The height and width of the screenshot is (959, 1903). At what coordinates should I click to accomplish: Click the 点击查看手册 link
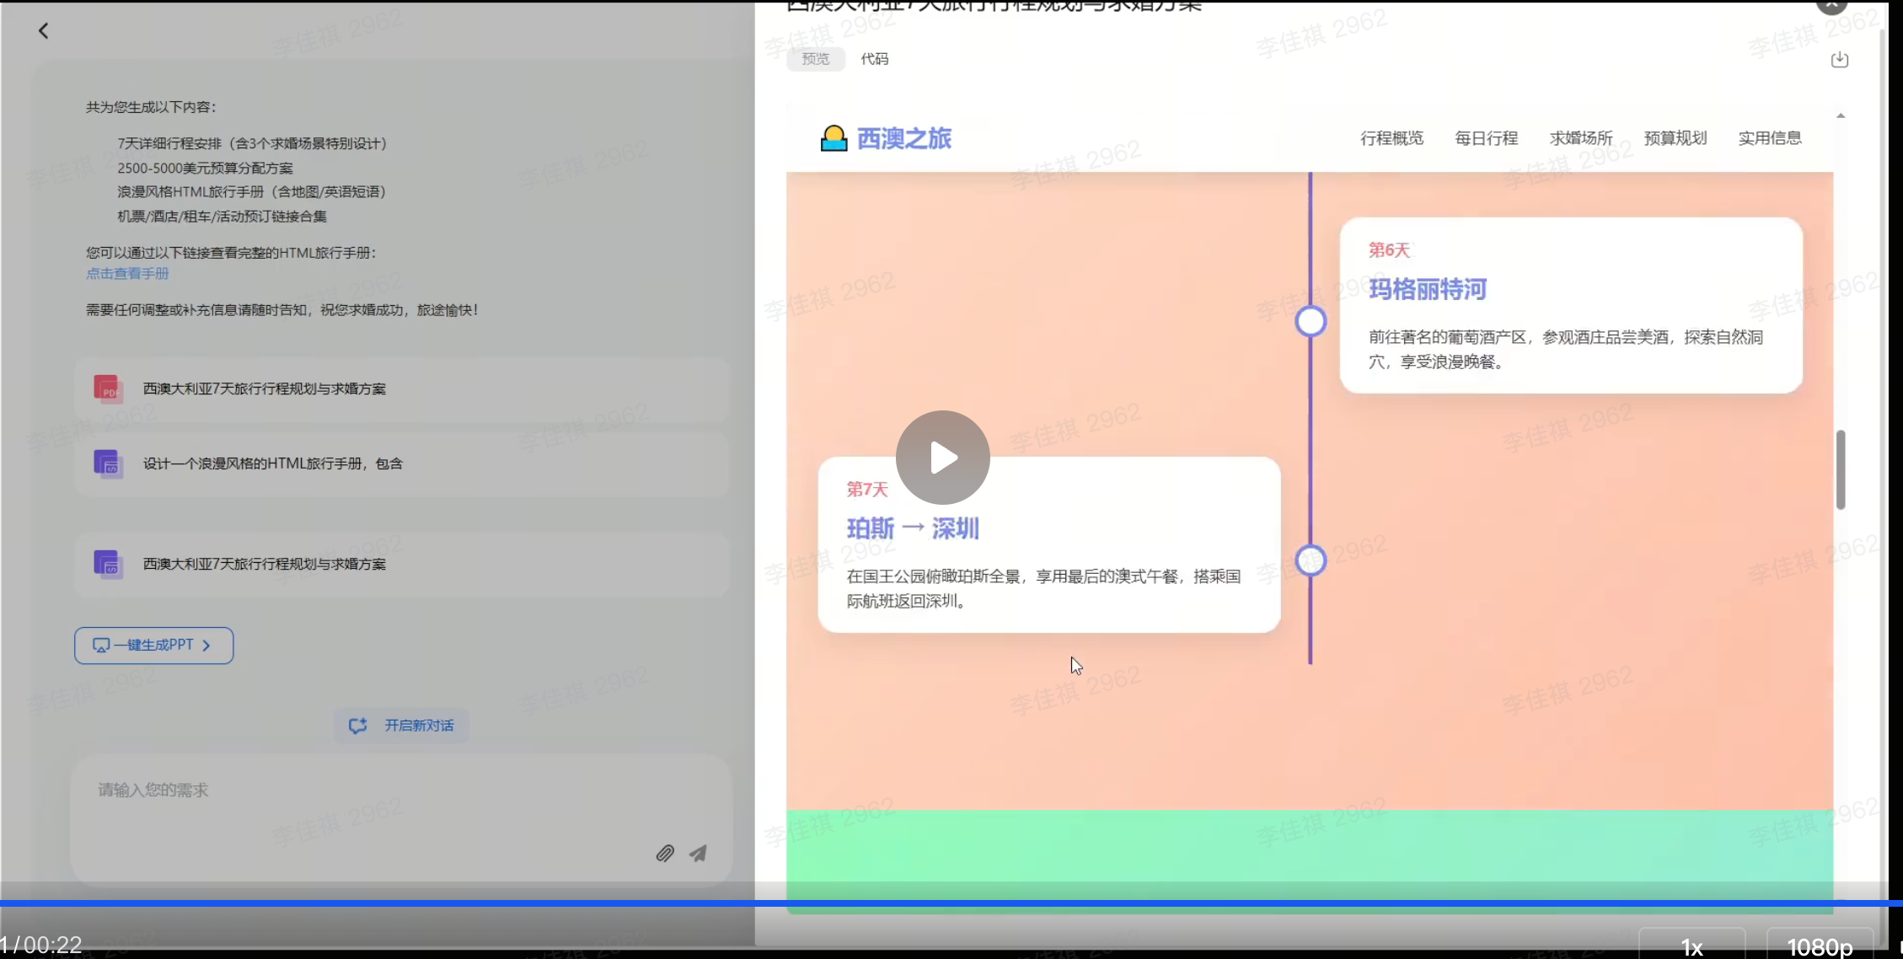point(127,273)
